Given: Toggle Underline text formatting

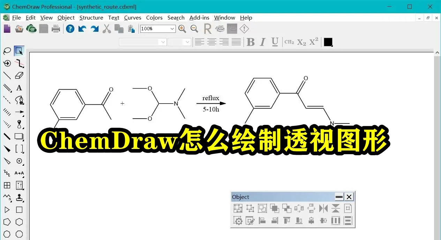Looking at the screenshot, I should tap(275, 42).
